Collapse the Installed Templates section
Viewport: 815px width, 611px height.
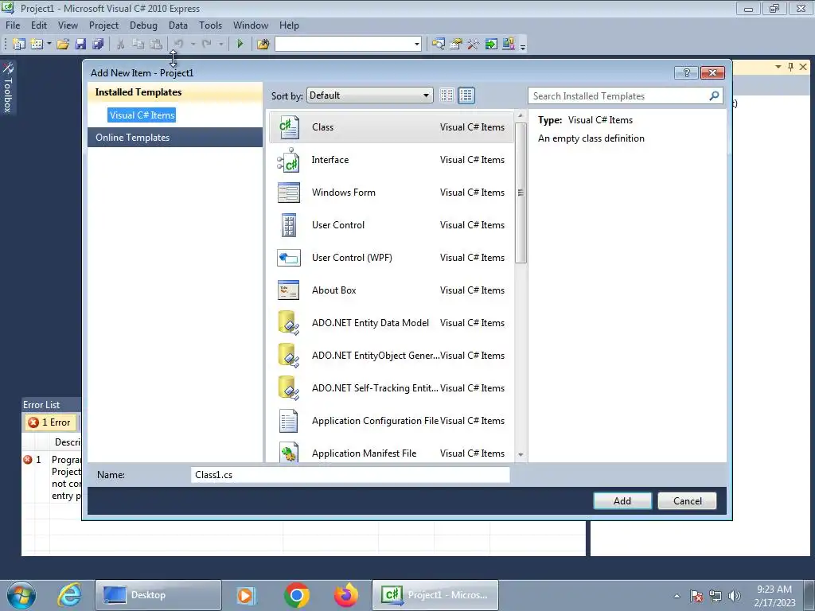coord(175,92)
